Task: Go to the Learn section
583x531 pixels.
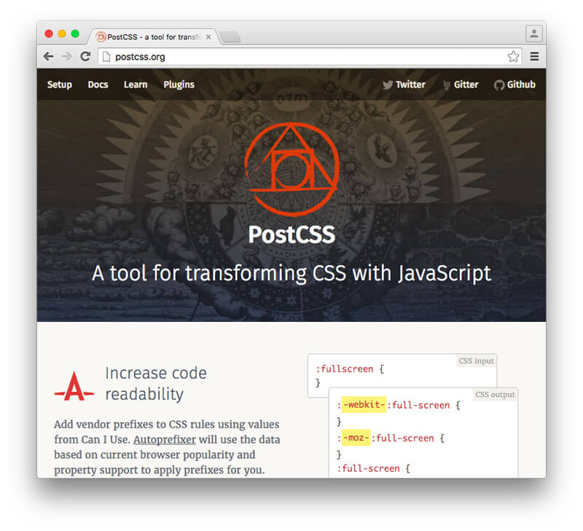Action: click(136, 84)
